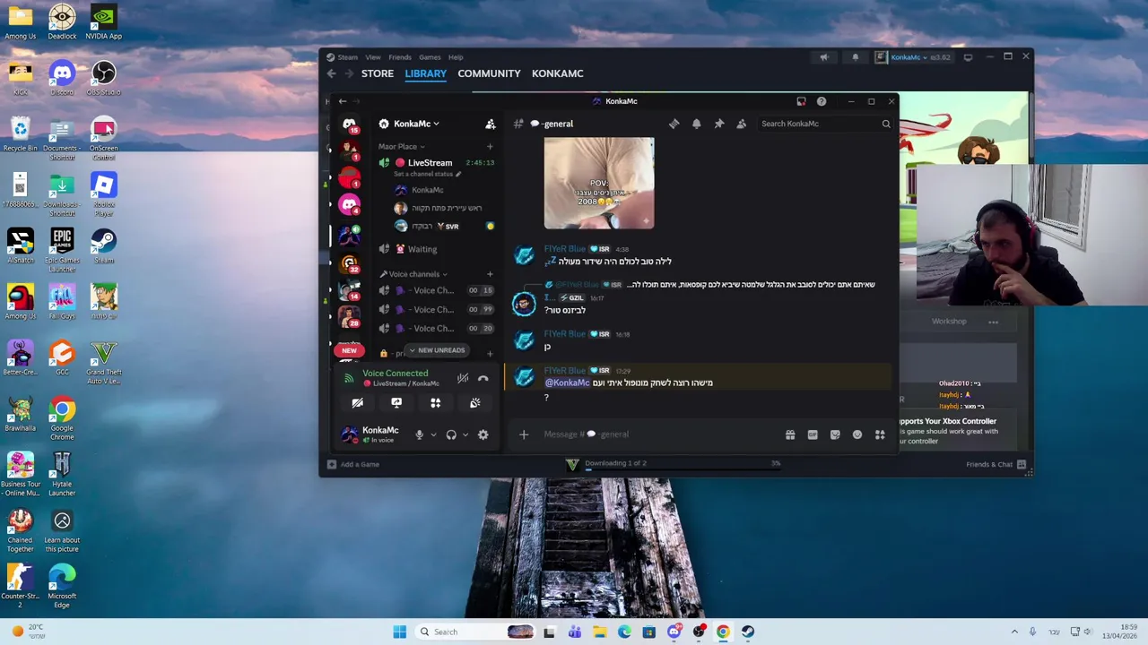1148x645 pixels.
Task: Invite people icon next to KonkaMc server name
Action: point(490,124)
